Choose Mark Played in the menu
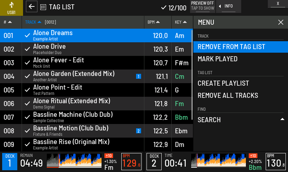This screenshot has height=172, width=288. tap(240, 59)
